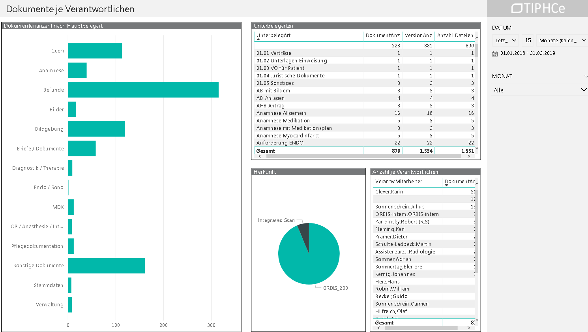Open the MONAT 'Alle' dropdown
Image resolution: width=588 pixels, height=332 pixels.
click(539, 90)
